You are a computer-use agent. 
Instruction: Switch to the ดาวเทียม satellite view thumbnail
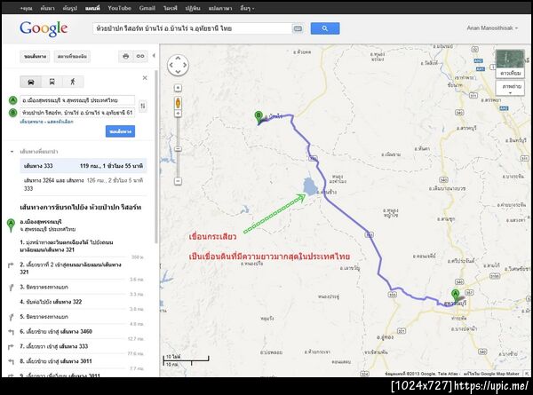(x=510, y=63)
